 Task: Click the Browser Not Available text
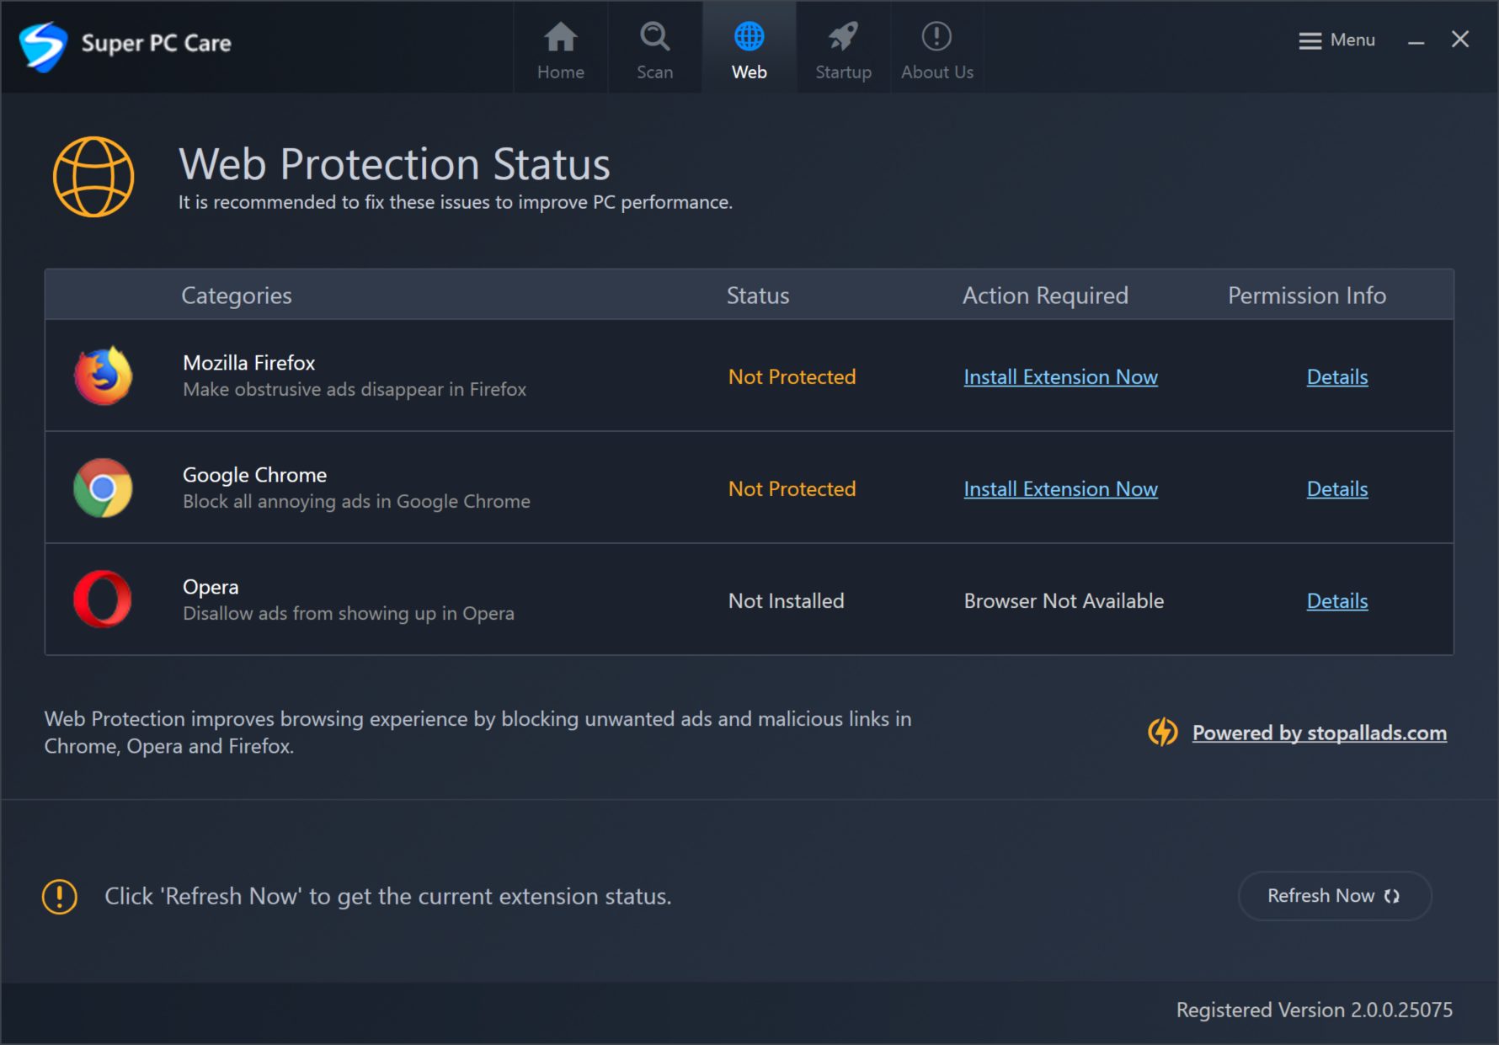[x=1064, y=601]
